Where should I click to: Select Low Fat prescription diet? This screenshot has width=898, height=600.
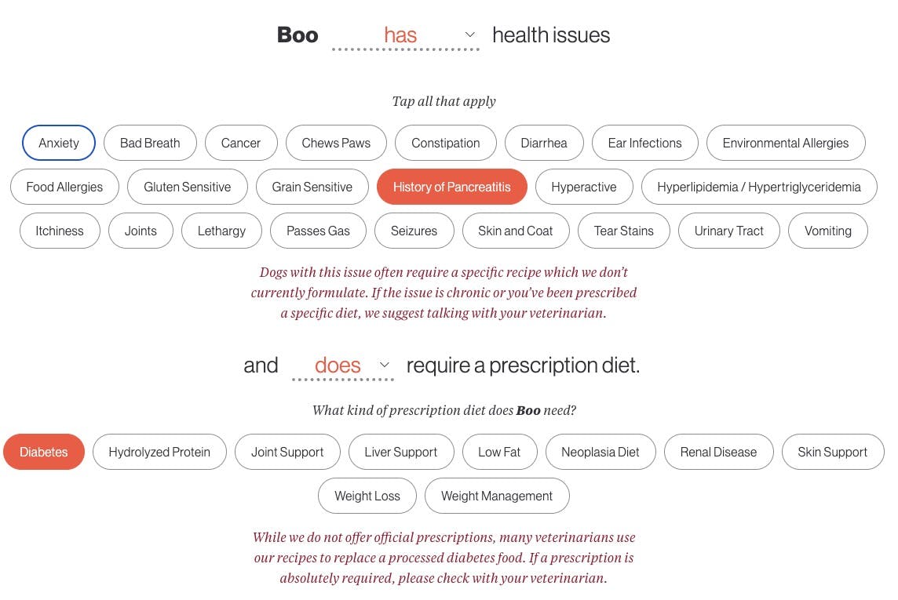[x=499, y=452]
